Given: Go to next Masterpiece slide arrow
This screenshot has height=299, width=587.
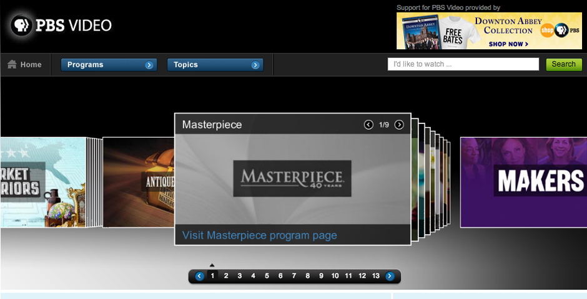Looking at the screenshot, I should click(x=400, y=125).
